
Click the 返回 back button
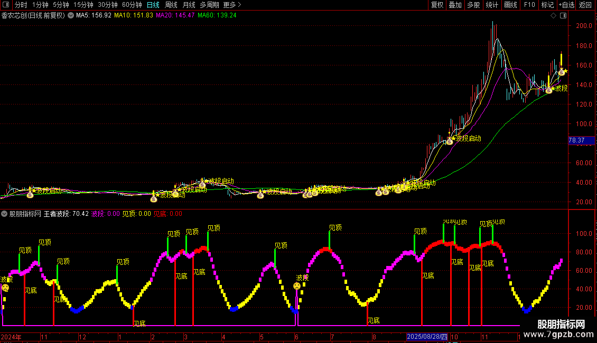(585, 5)
